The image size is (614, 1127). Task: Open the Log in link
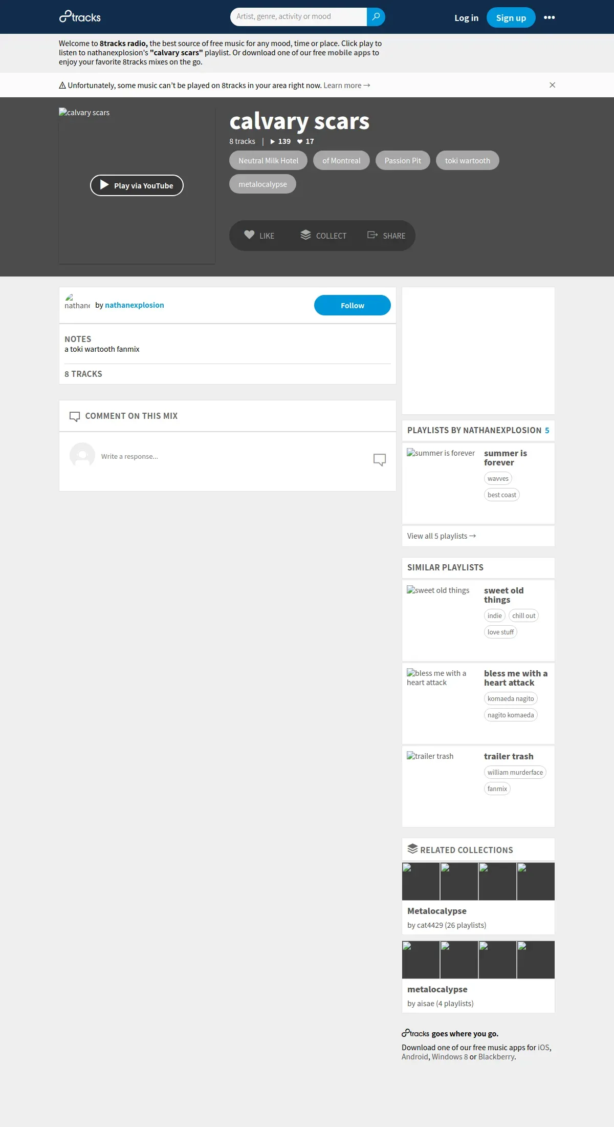tap(466, 18)
